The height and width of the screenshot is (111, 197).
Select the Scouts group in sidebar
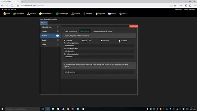point(50,40)
